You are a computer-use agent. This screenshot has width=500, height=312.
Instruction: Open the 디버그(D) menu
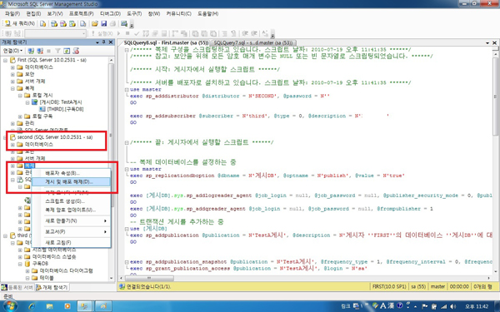pos(110,13)
